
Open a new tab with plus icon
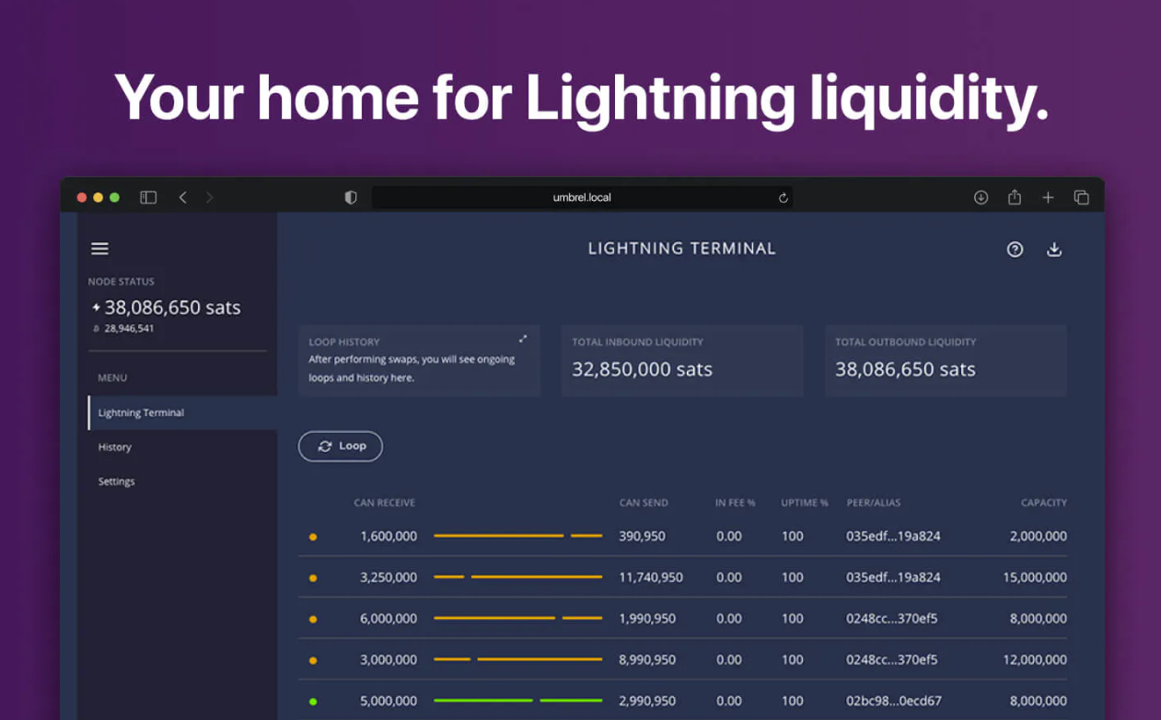(x=1048, y=198)
